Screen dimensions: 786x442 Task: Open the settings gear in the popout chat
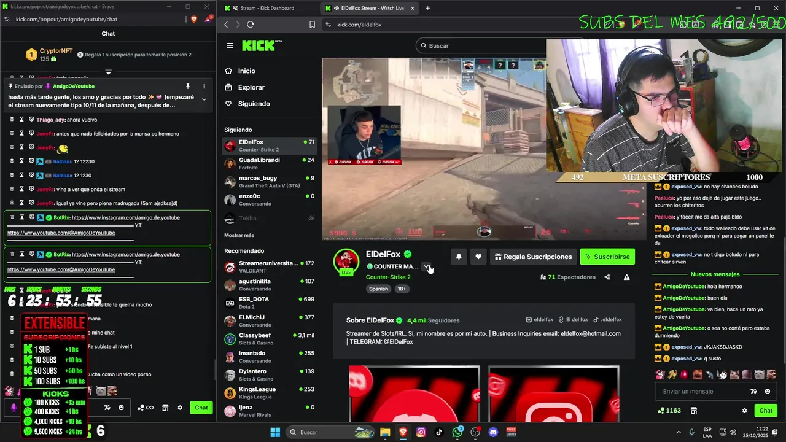(x=180, y=408)
